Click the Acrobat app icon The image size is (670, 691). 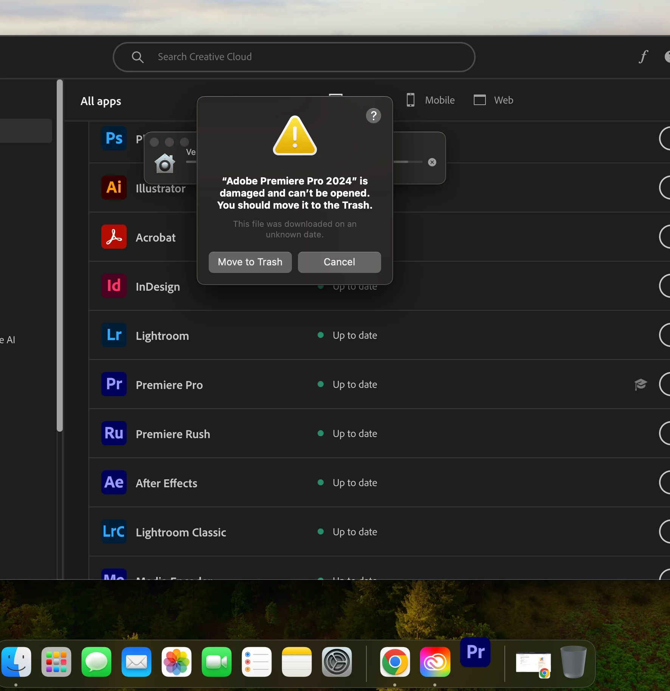click(x=114, y=237)
